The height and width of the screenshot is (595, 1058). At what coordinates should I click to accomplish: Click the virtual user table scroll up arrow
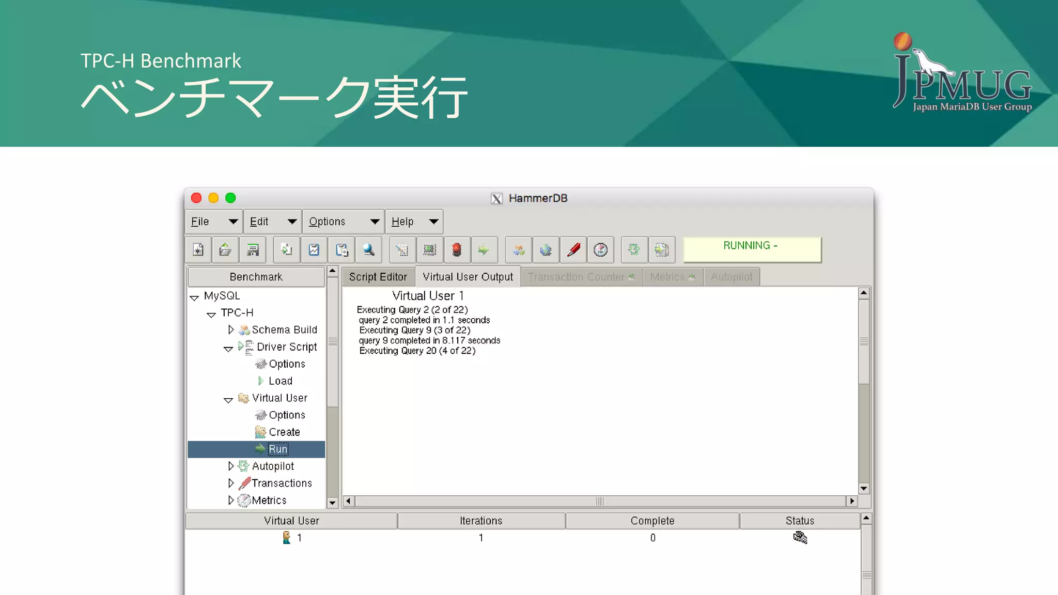tap(866, 518)
